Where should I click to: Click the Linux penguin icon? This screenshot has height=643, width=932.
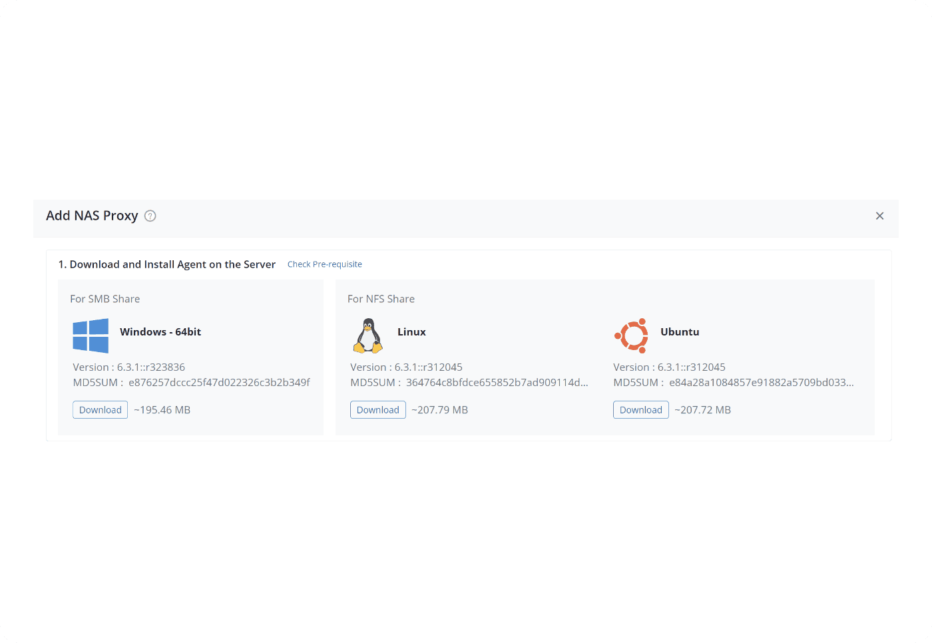pyautogui.click(x=367, y=335)
